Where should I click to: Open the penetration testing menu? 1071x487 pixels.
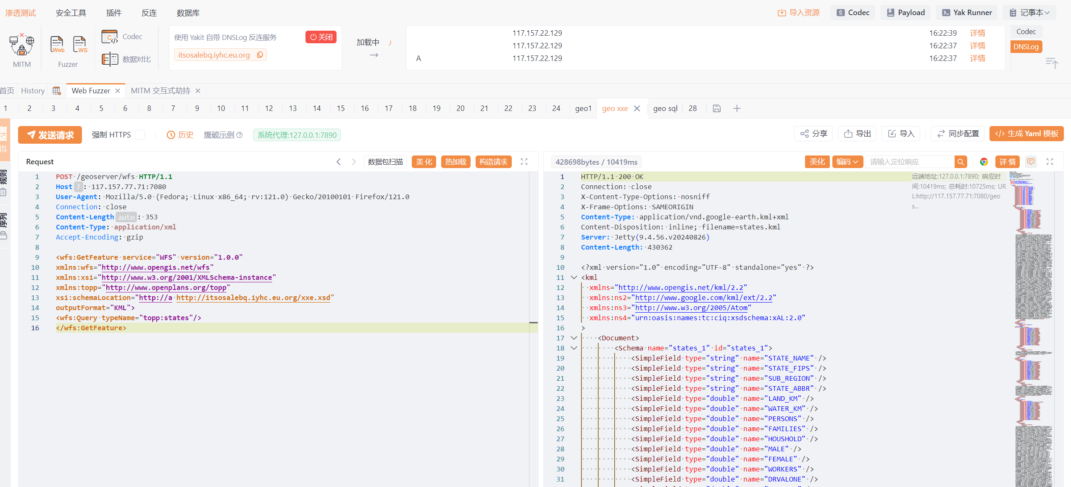(x=21, y=13)
